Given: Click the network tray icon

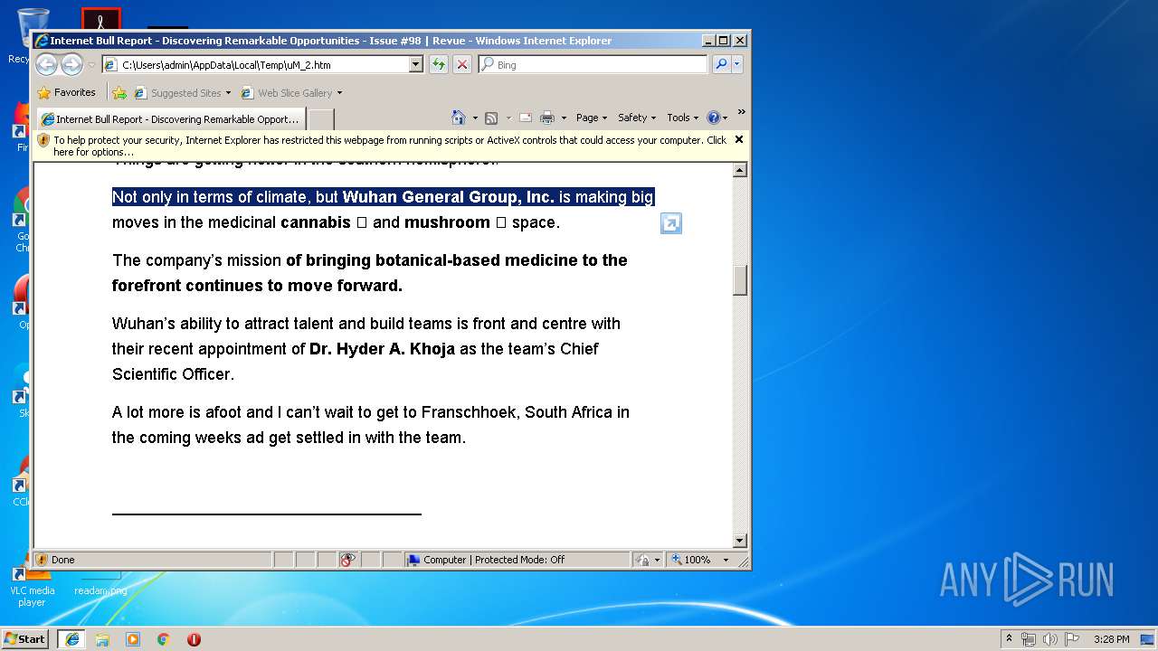Looking at the screenshot, I should [1029, 639].
